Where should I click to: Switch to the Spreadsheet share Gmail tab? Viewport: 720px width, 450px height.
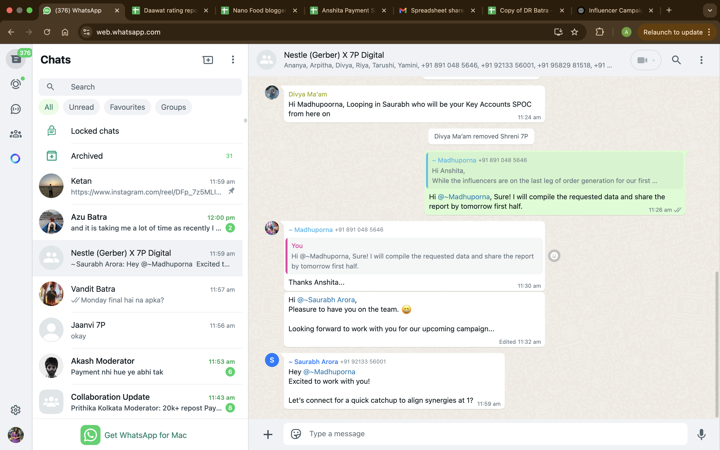pyautogui.click(x=437, y=10)
